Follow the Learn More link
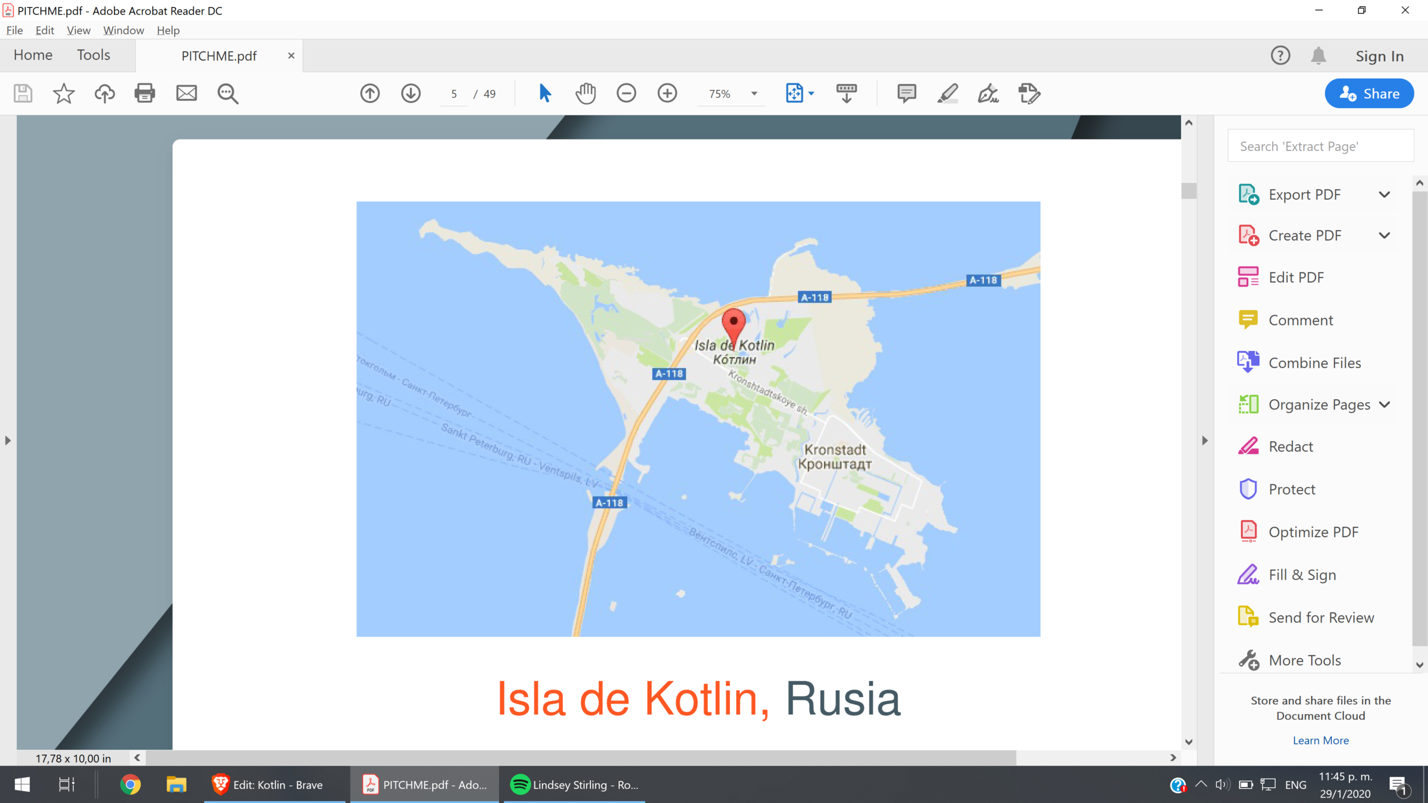Screen dimensions: 1428x803 click(1320, 741)
